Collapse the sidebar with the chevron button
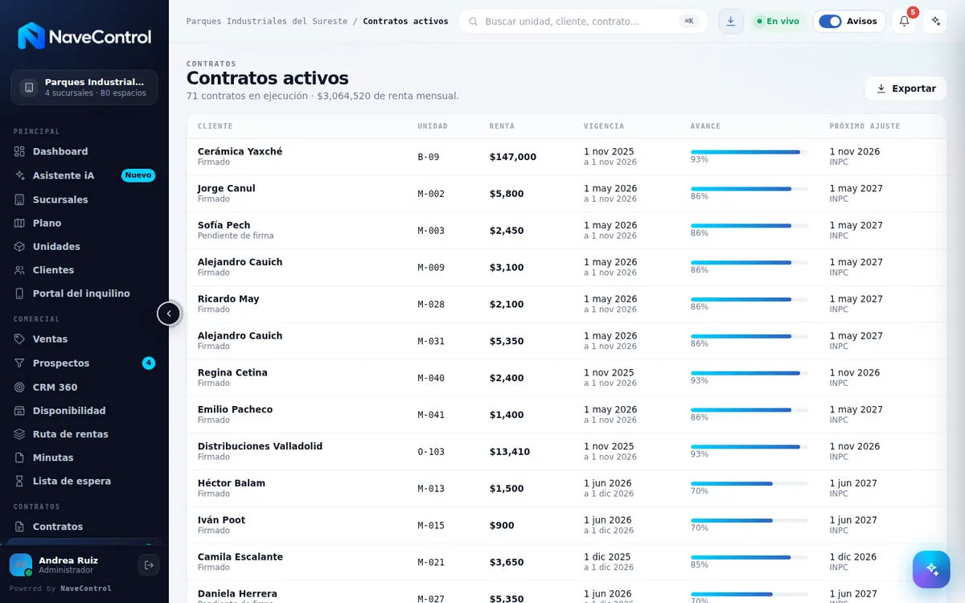 (x=169, y=314)
